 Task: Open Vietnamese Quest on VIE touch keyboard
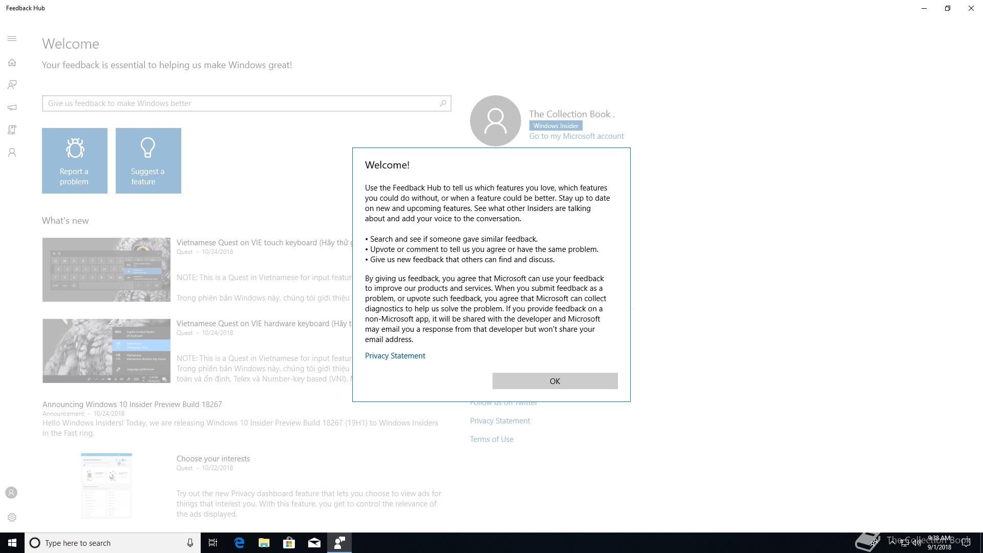coord(265,243)
